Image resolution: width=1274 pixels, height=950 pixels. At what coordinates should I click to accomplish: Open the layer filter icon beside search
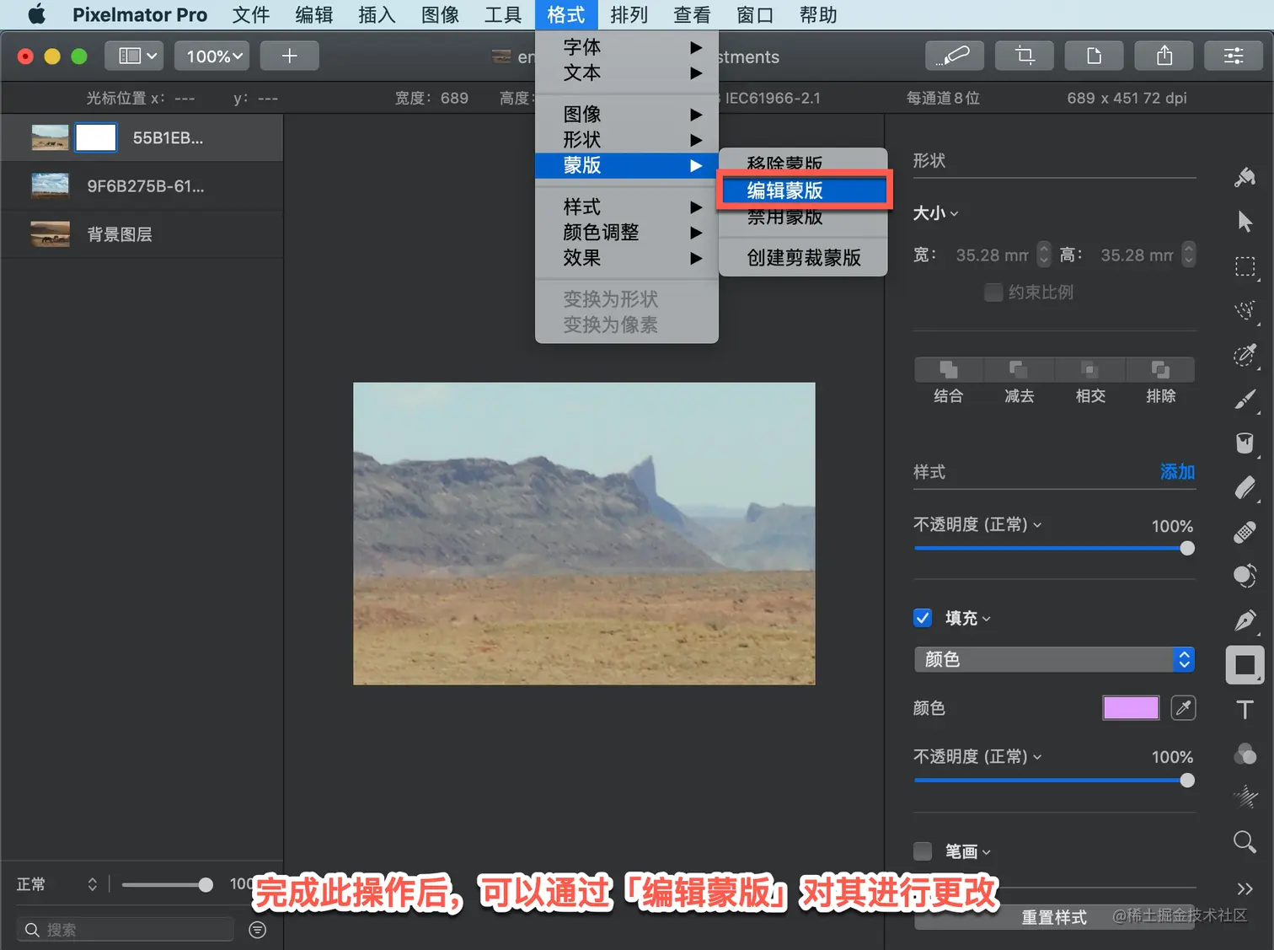point(258,930)
